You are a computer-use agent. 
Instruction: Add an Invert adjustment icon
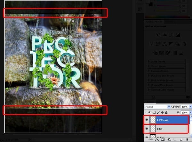click(155, 53)
